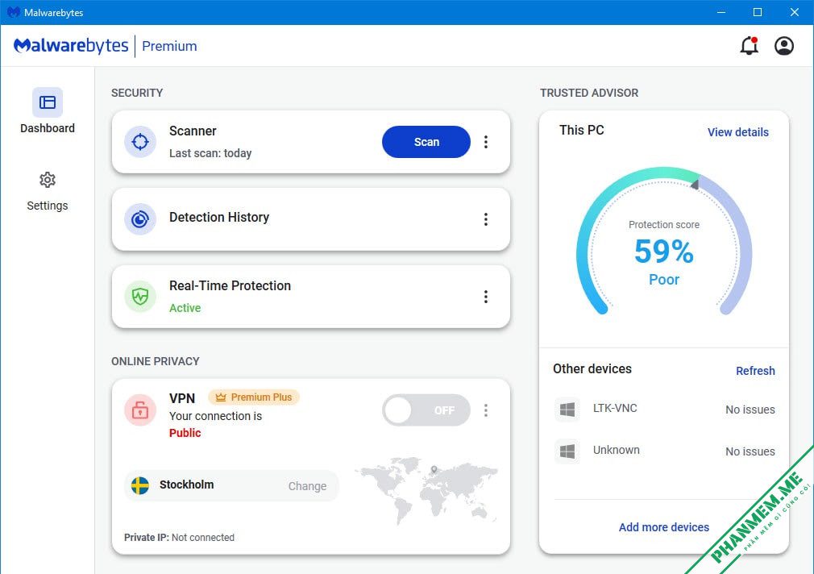Click the red Public connection status
814x574 pixels.
point(185,433)
